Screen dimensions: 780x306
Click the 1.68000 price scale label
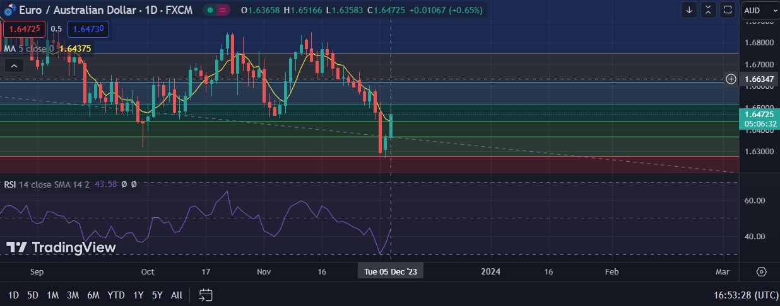759,43
